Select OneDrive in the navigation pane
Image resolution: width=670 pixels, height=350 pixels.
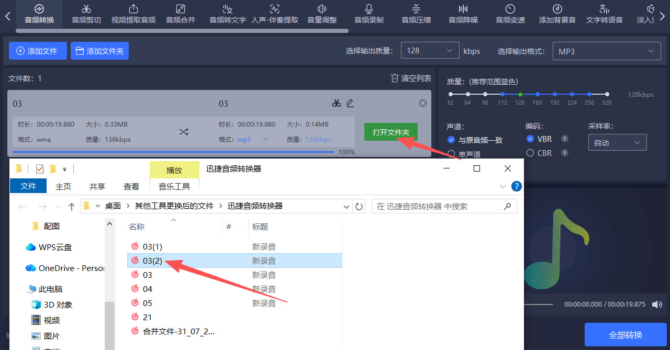click(65, 268)
